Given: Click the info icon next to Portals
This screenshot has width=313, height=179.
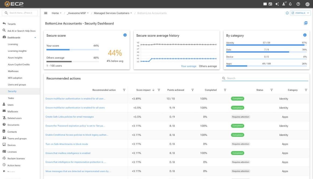Looking at the screenshot, I should (287, 13).
